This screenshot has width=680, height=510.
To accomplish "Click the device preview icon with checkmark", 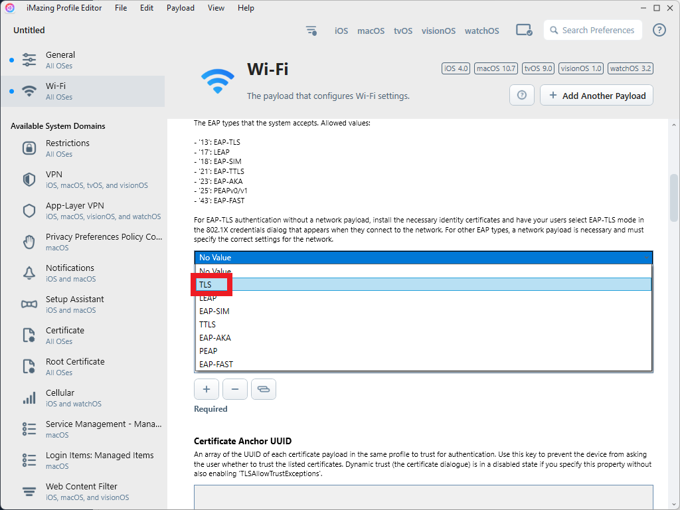I will (524, 31).
